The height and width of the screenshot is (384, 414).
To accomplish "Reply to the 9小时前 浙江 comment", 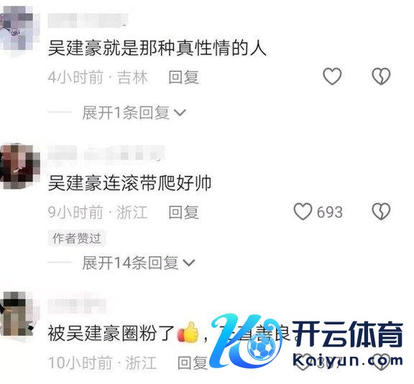I will click(183, 212).
